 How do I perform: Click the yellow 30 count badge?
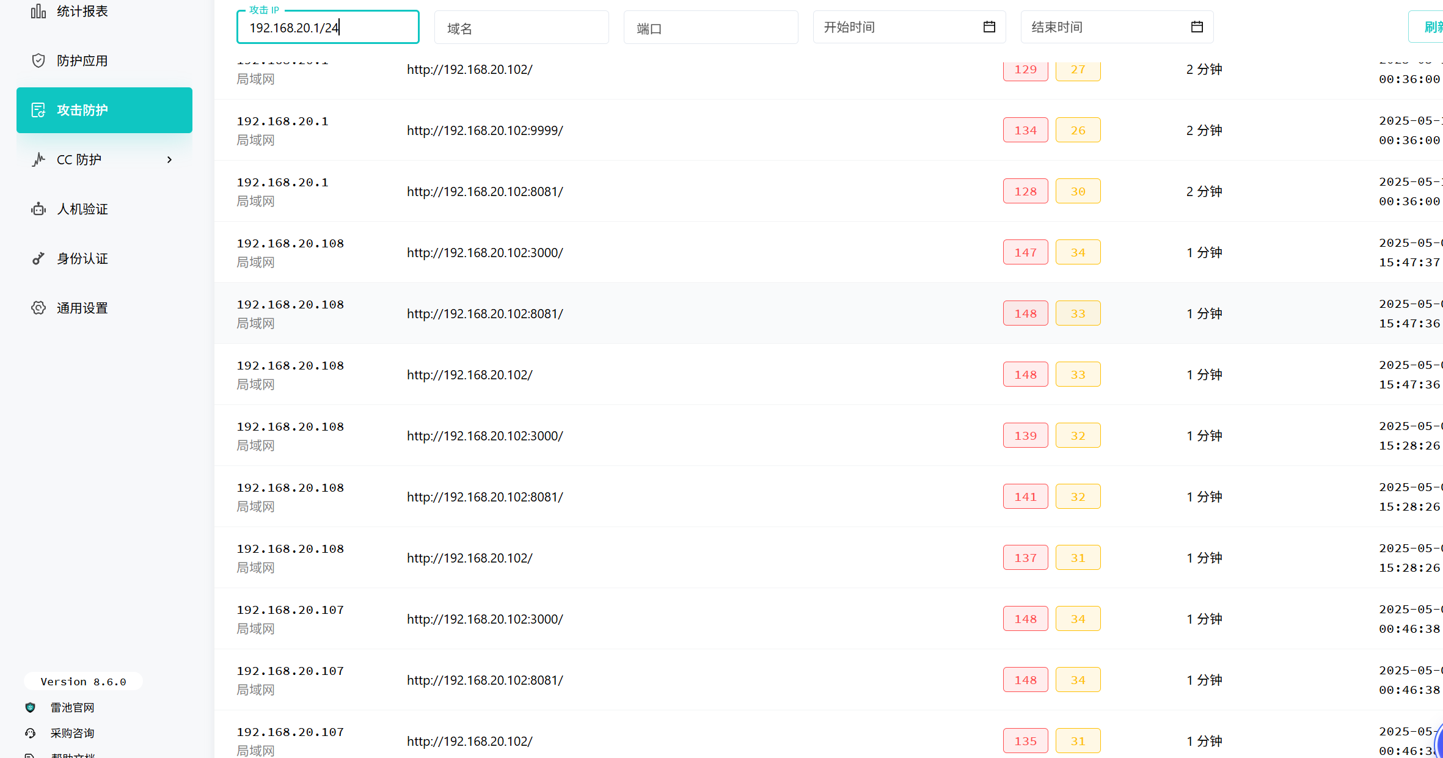(1078, 191)
